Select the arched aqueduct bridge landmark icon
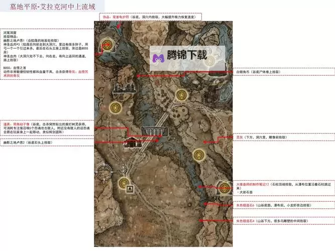 pos(155,131)
